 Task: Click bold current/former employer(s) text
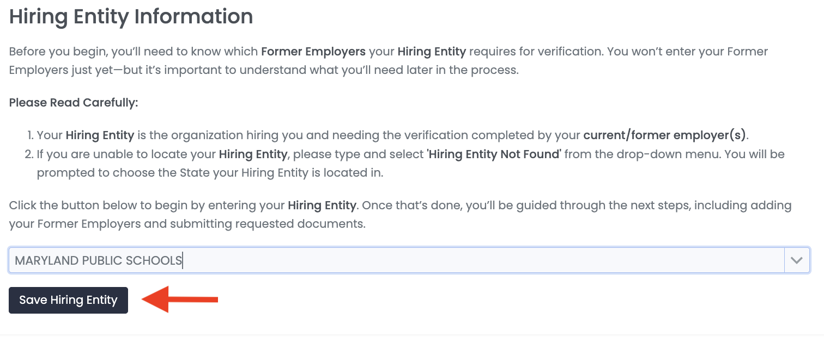(x=666, y=135)
